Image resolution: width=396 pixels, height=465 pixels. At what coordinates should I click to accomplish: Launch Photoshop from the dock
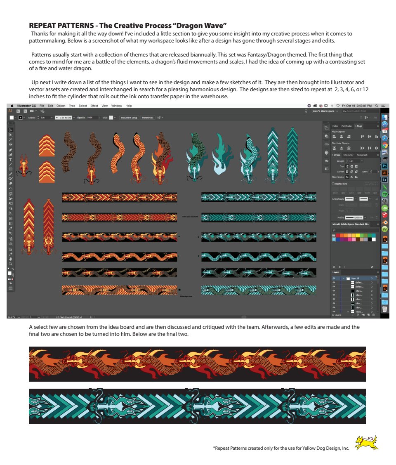coord(385,166)
